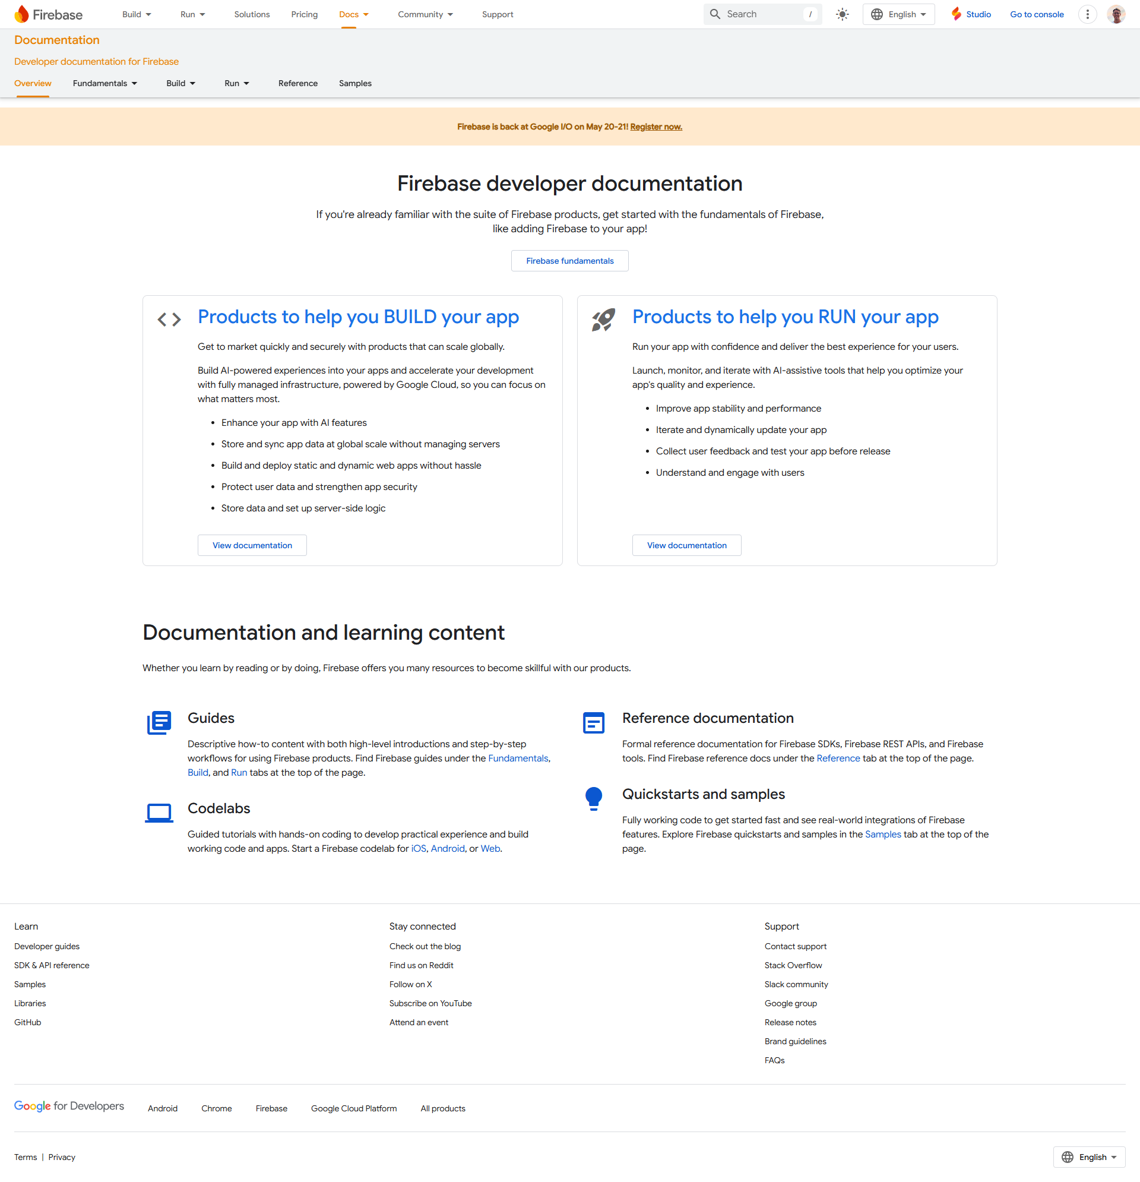Follow the Register now banner link

pos(656,127)
